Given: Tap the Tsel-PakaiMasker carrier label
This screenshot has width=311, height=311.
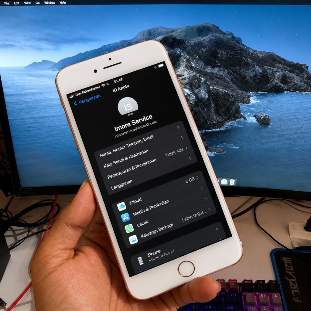Looking at the screenshot, I should (x=87, y=91).
